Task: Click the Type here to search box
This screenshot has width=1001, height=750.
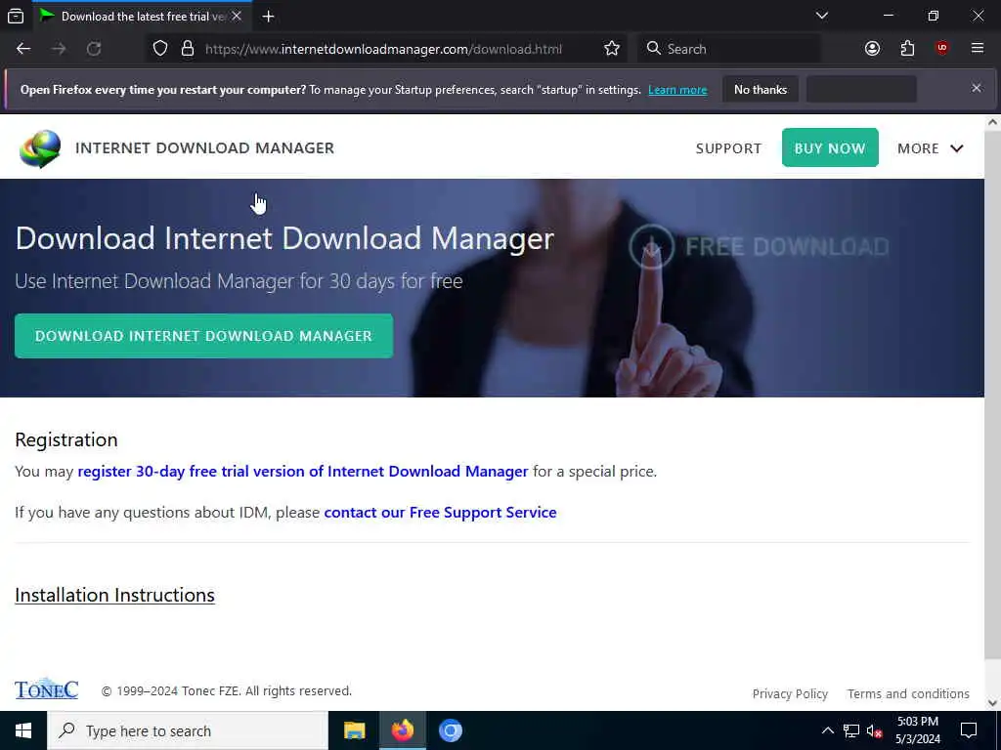Action: click(188, 730)
